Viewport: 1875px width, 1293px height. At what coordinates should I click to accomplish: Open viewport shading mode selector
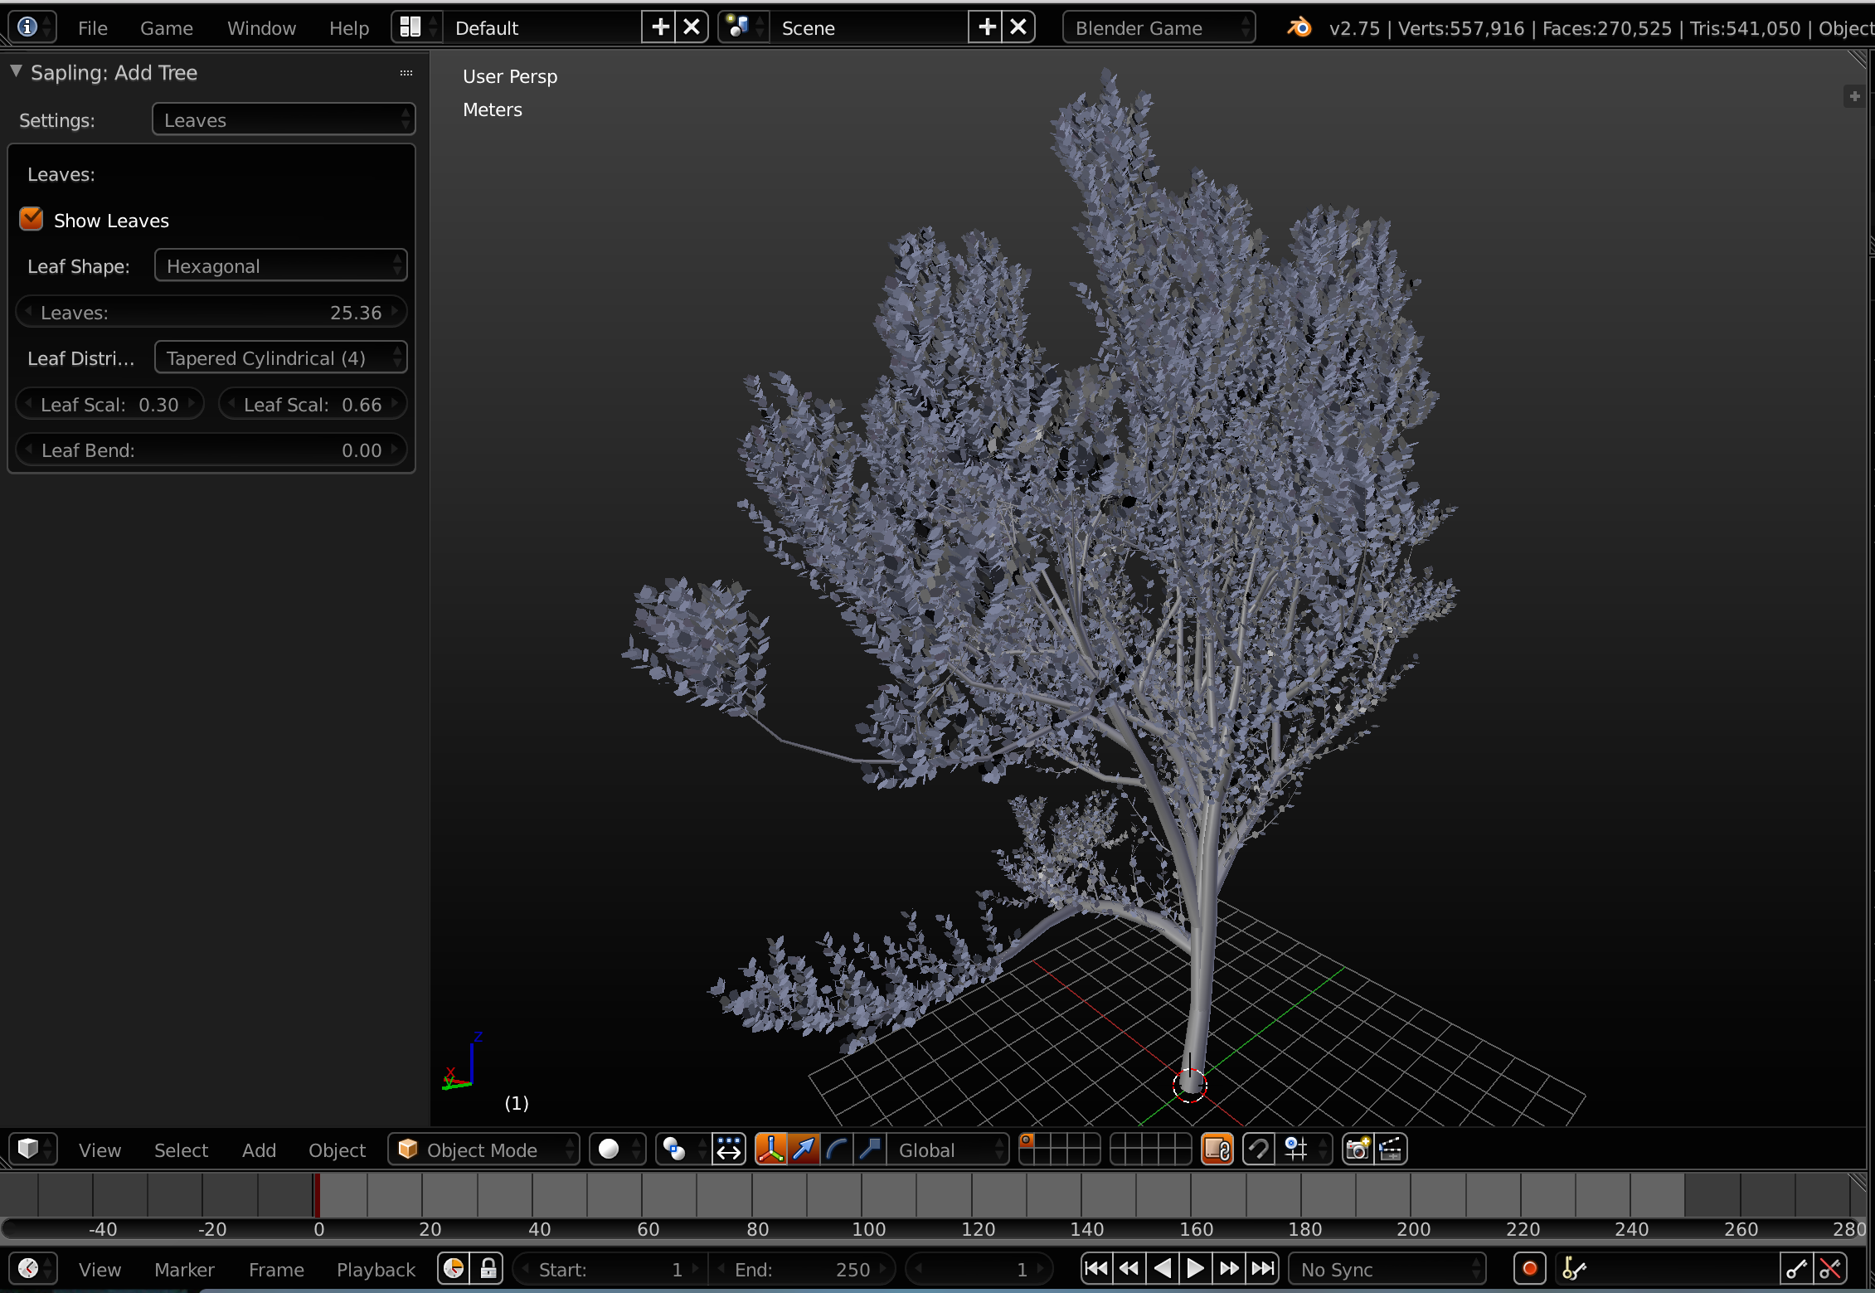tap(617, 1149)
